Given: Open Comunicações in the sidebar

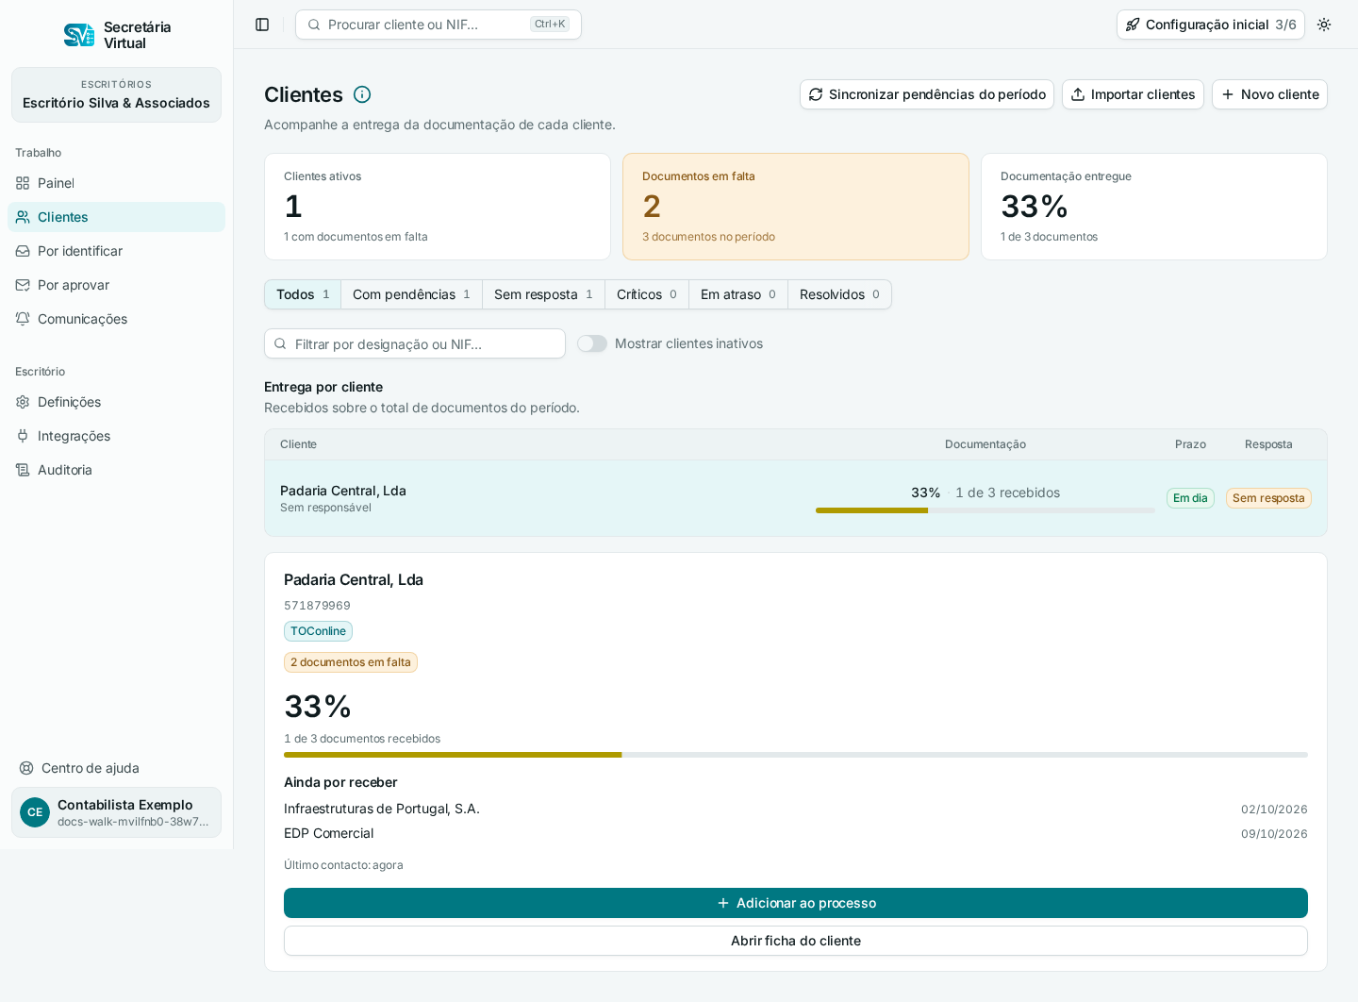Looking at the screenshot, I should 117,319.
